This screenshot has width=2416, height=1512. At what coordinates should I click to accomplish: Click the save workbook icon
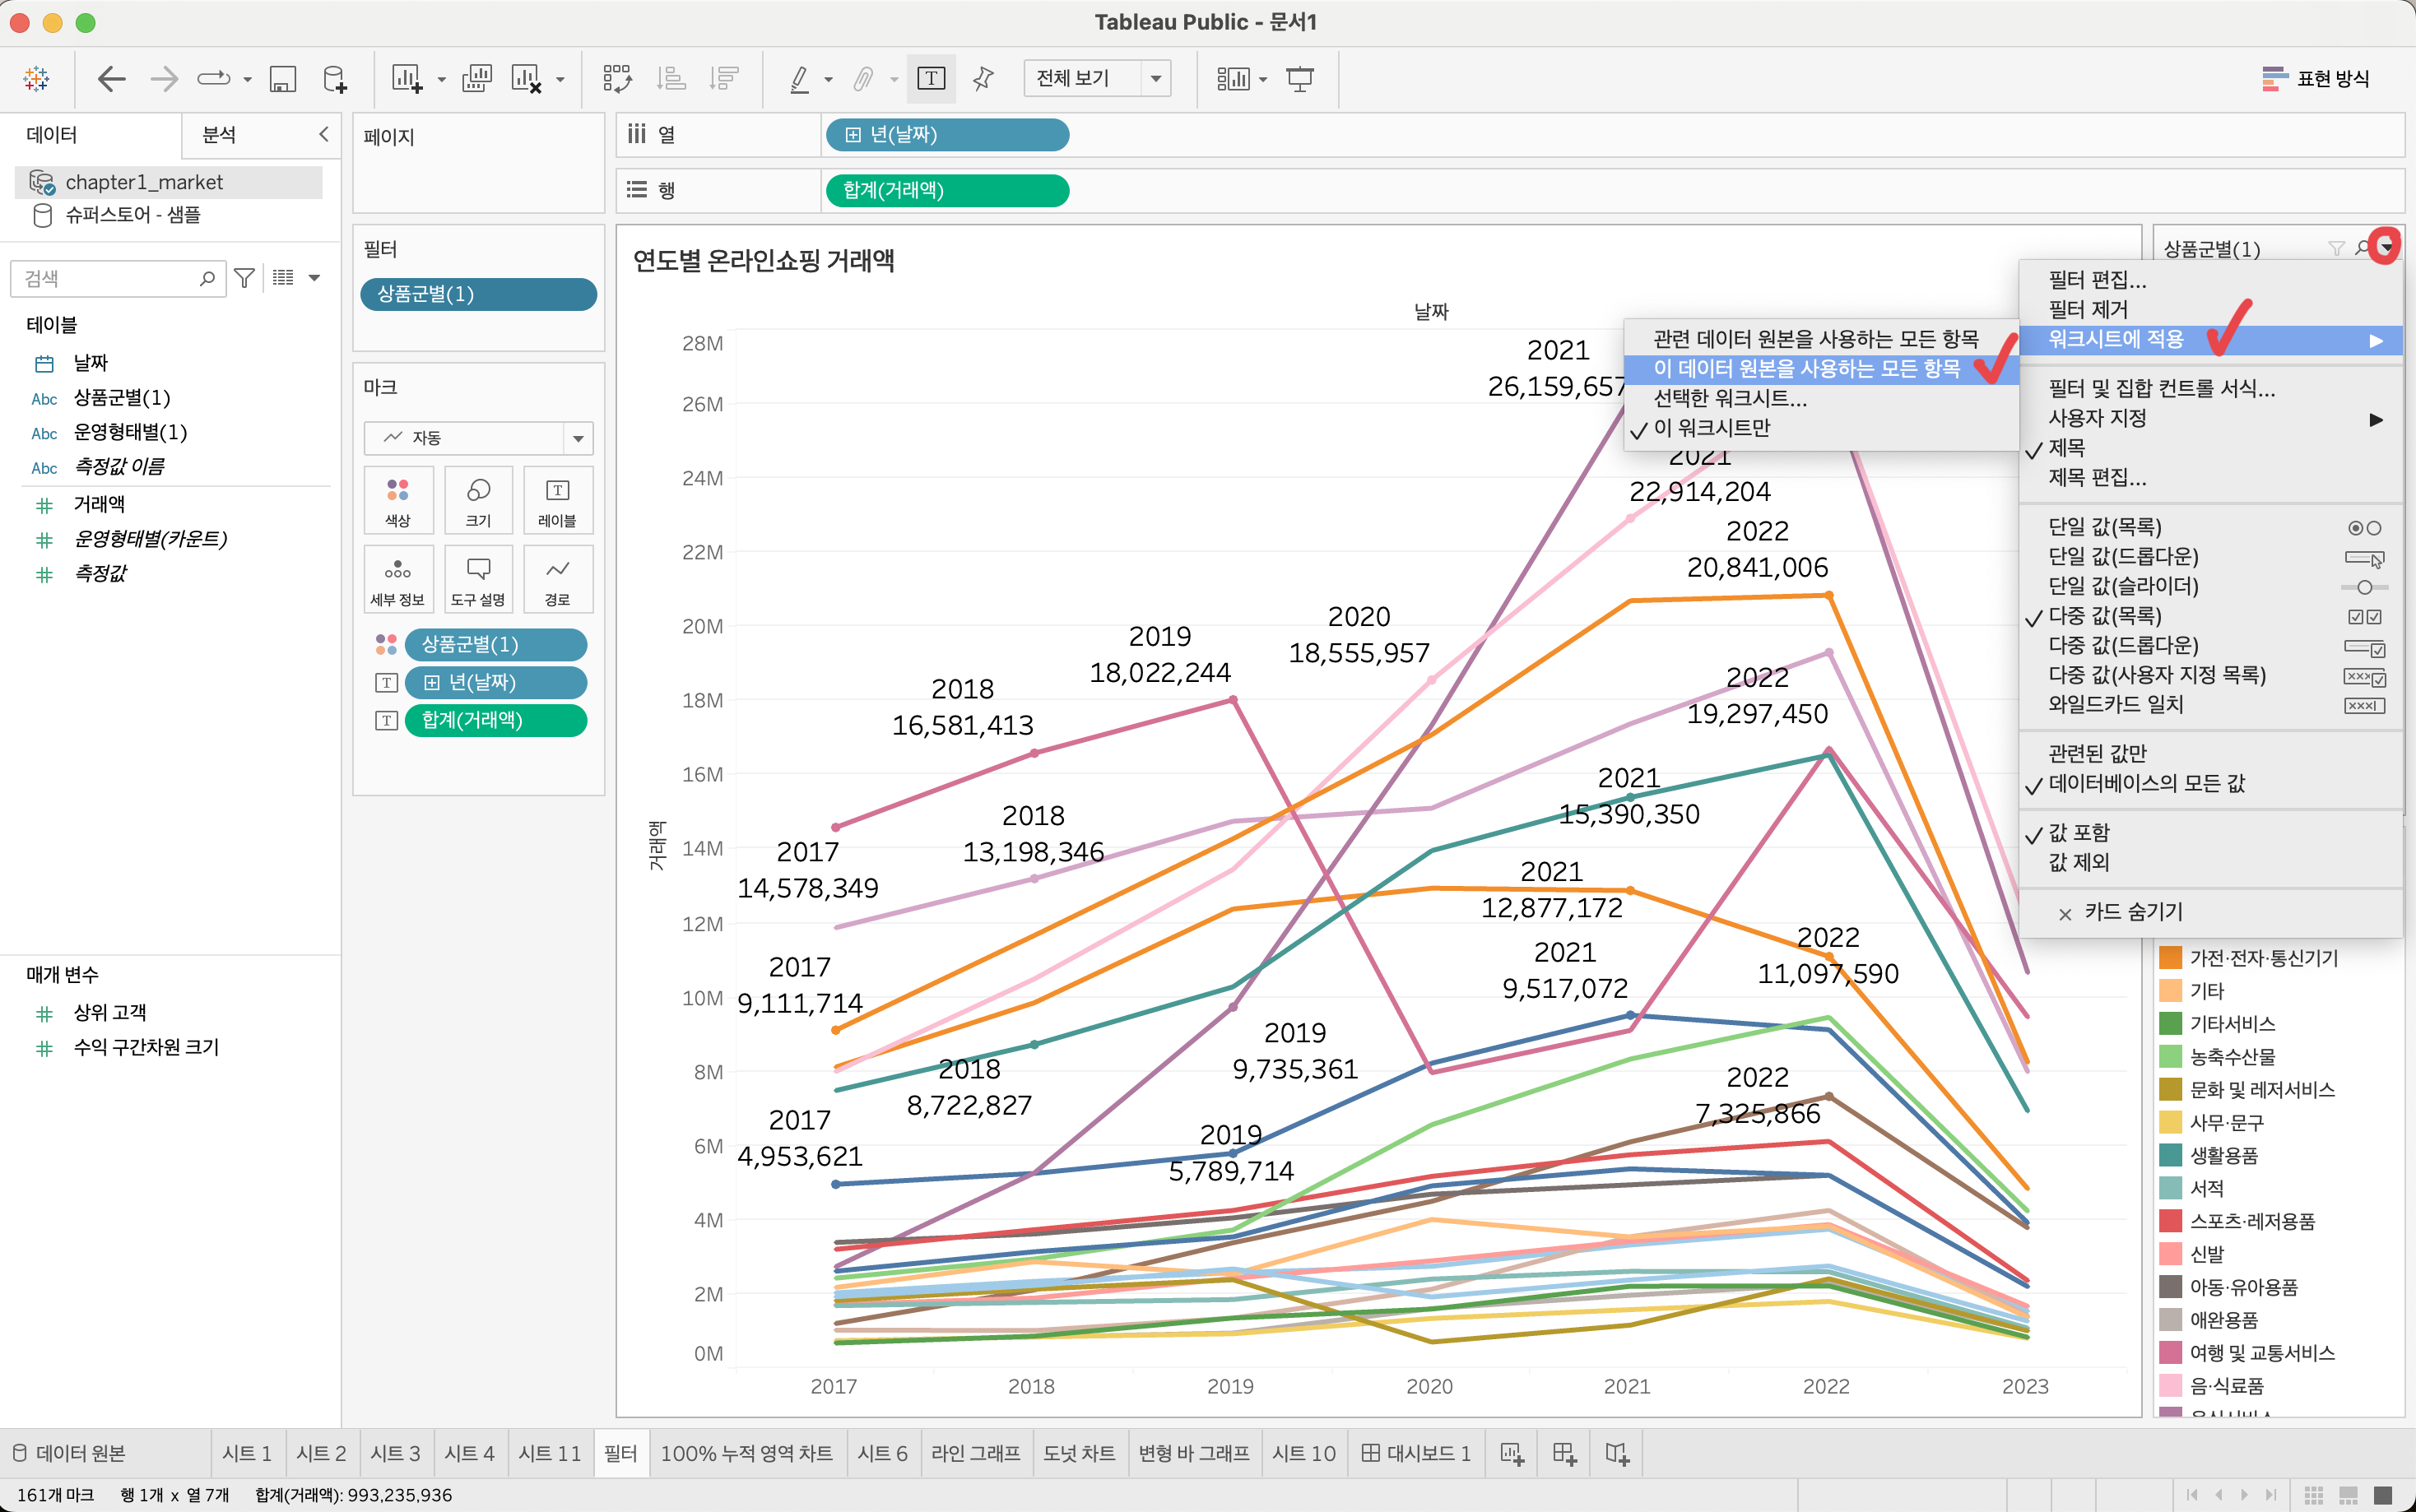tap(283, 79)
